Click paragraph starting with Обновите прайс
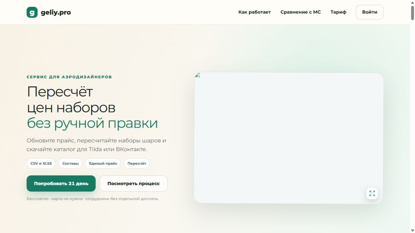The width and height of the screenshot is (415, 233). [96, 145]
